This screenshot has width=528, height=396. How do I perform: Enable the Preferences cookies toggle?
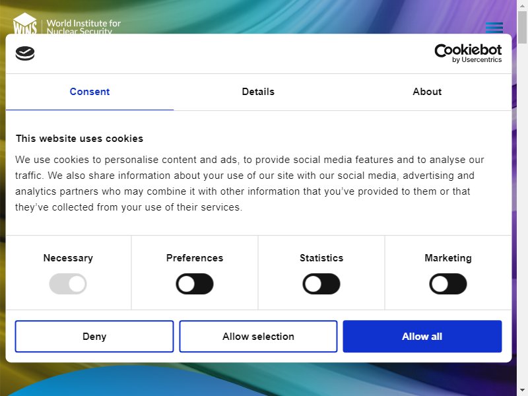(x=195, y=284)
